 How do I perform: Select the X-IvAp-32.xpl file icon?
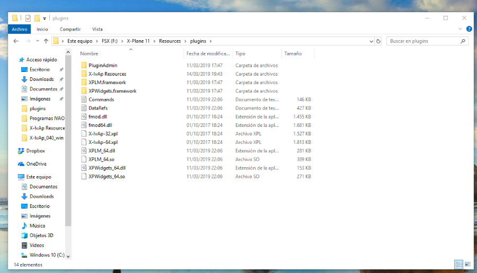click(84, 134)
